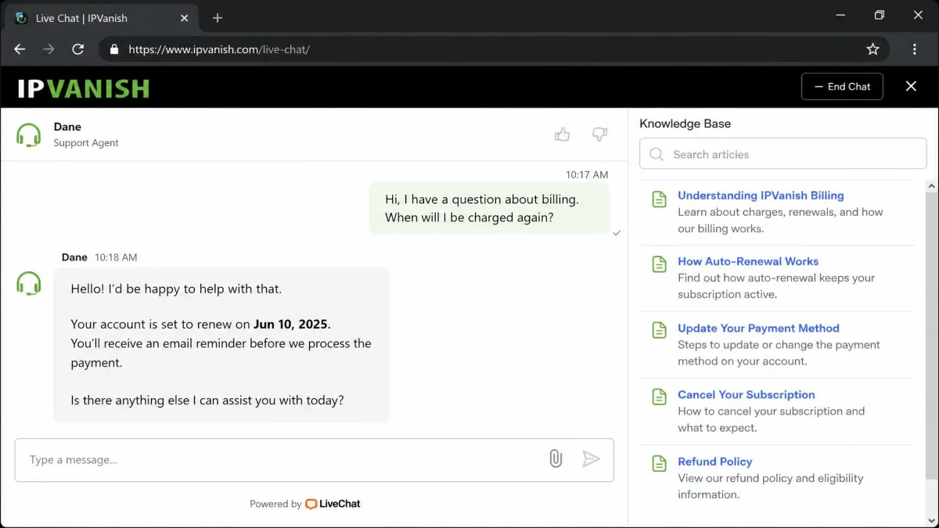939x528 pixels.
Task: Click the bold date Jun 10, 2025
Action: [291, 324]
